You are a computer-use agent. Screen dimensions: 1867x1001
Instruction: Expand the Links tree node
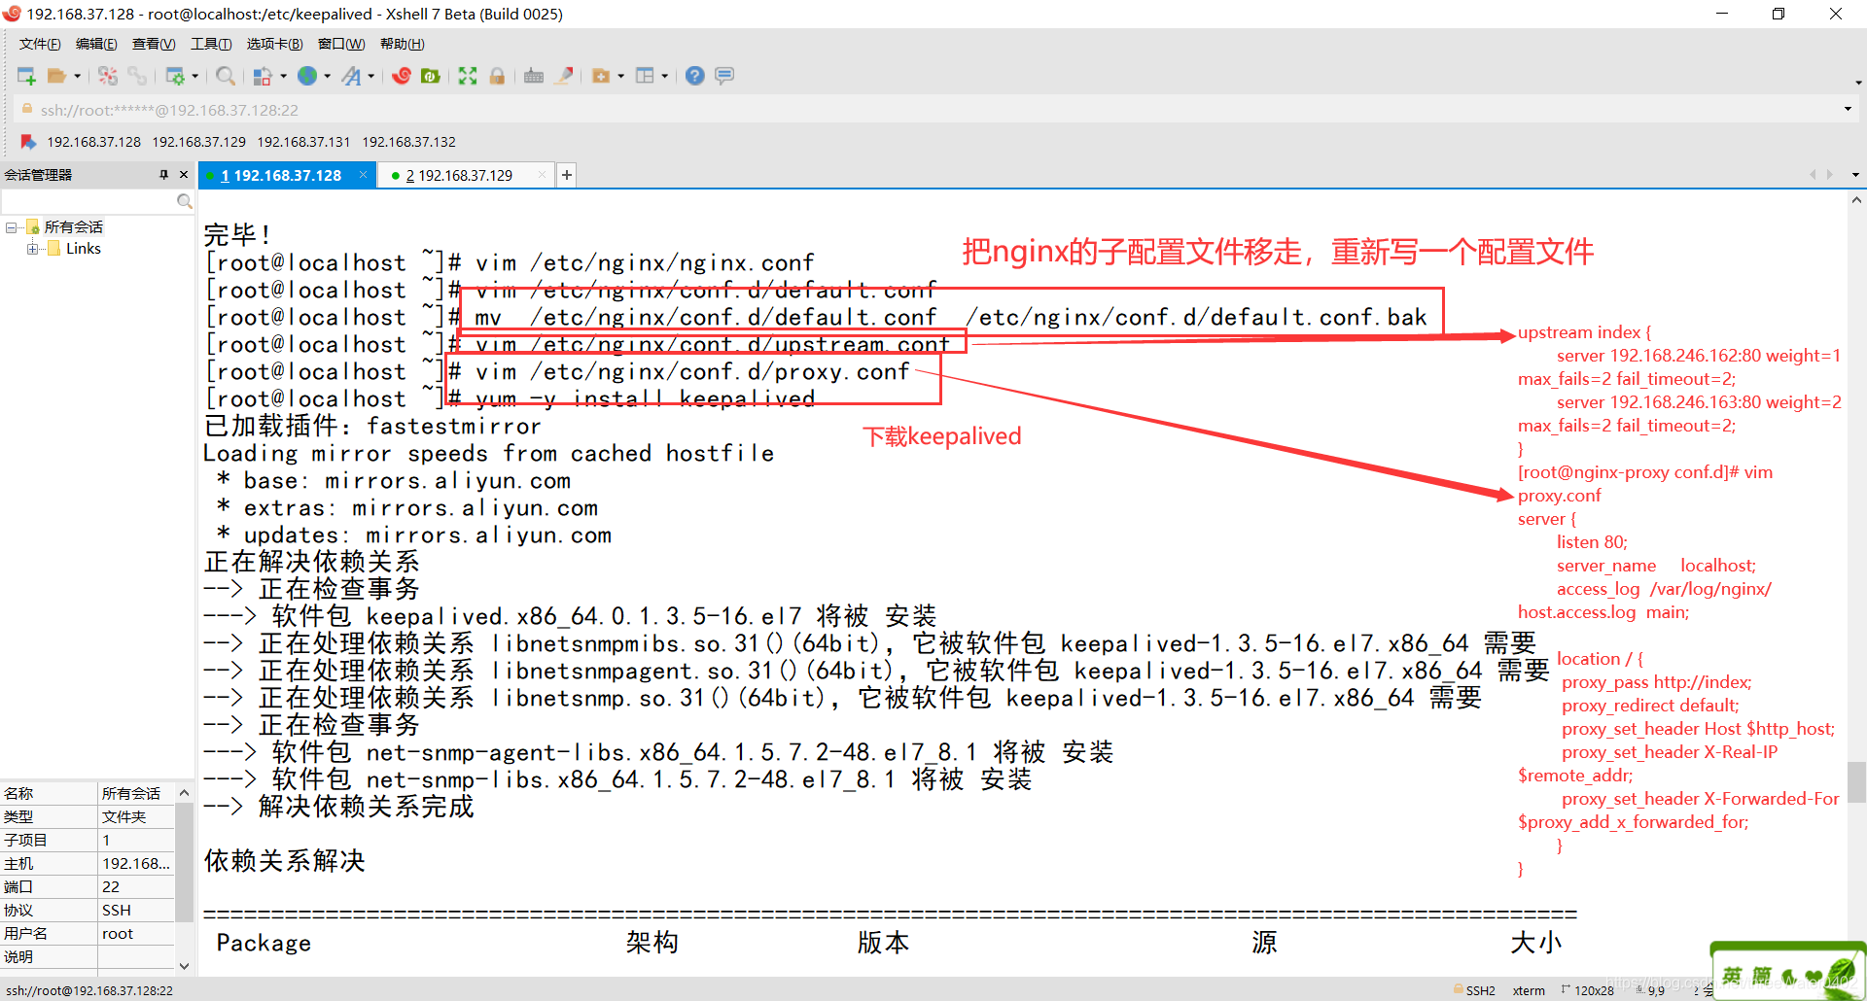coord(32,249)
